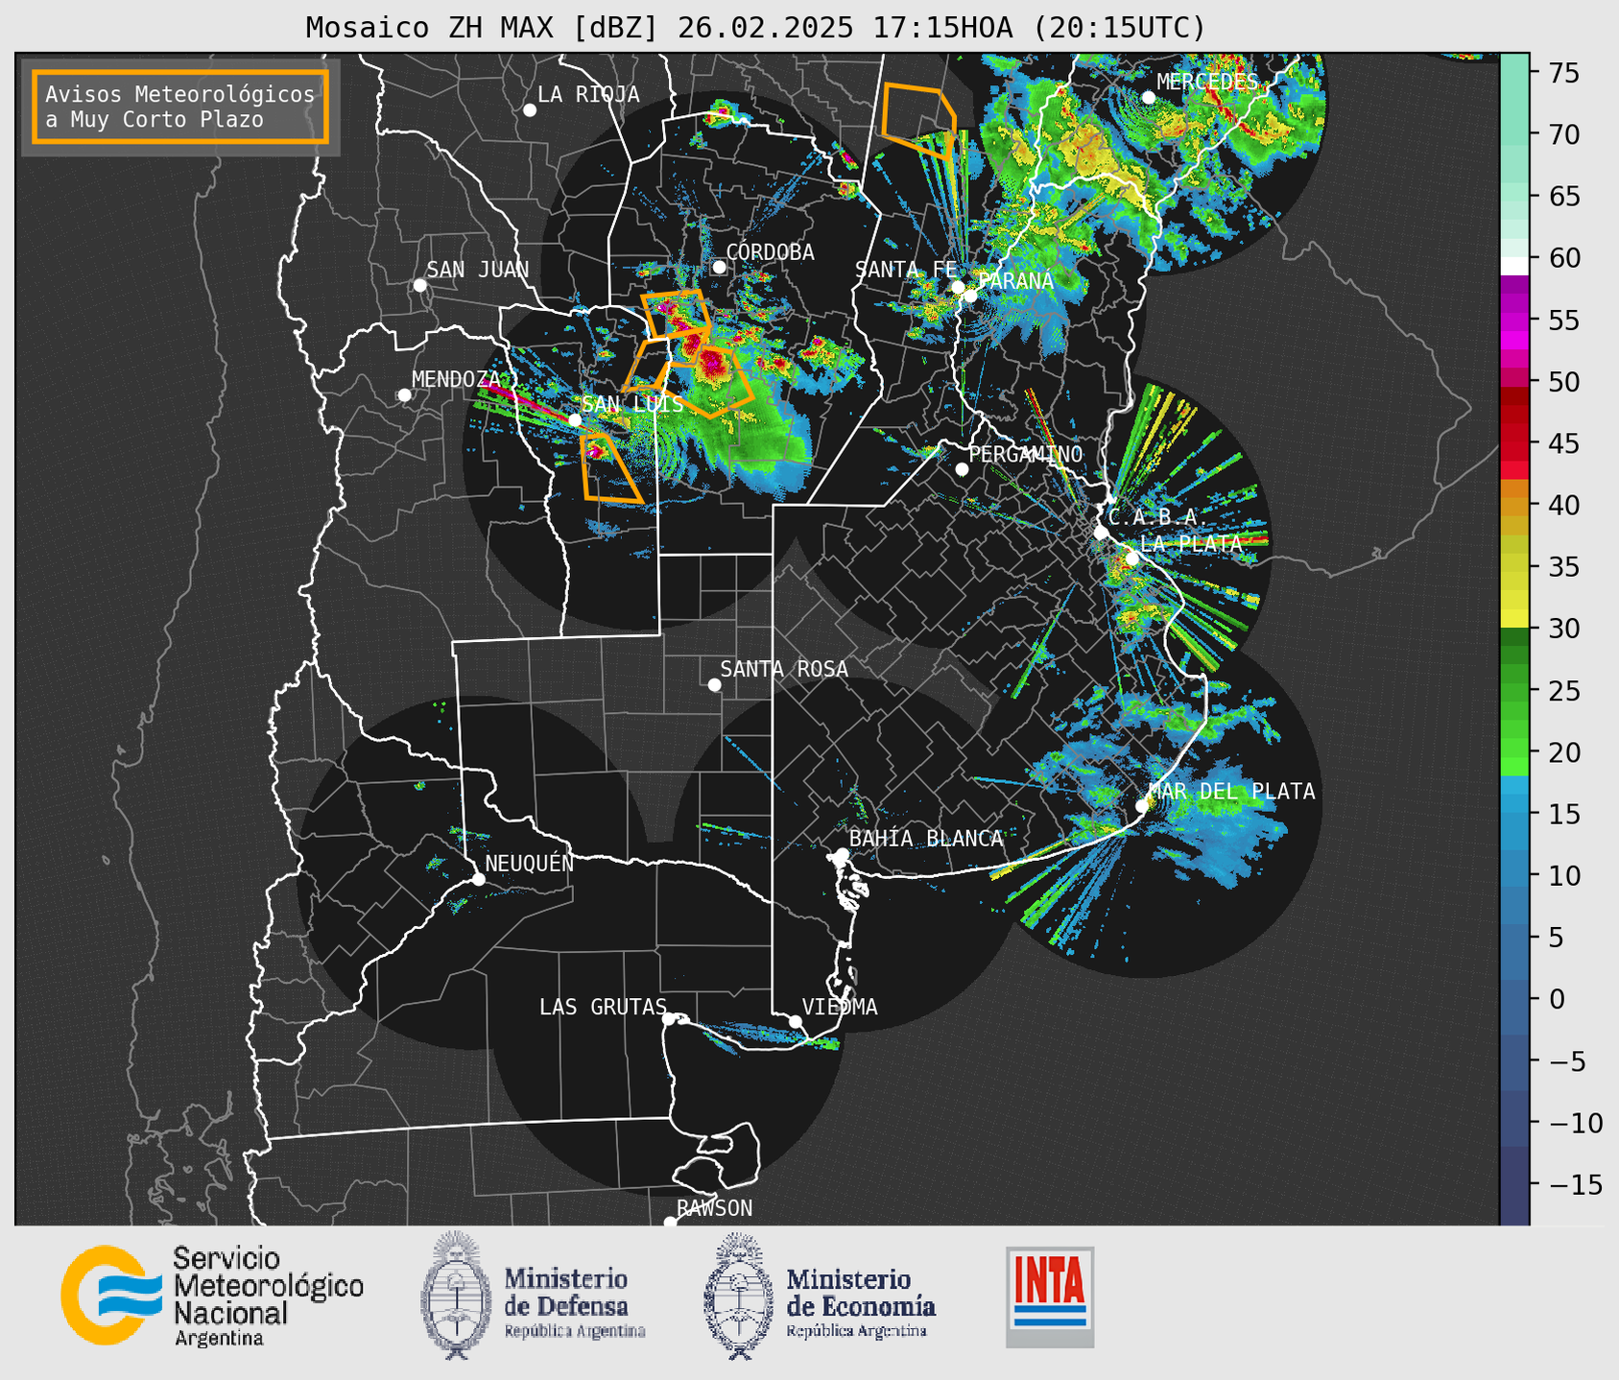Image resolution: width=1619 pixels, height=1380 pixels.
Task: Pick the green 25 dBZ band on colorbar
Action: 1513,690
